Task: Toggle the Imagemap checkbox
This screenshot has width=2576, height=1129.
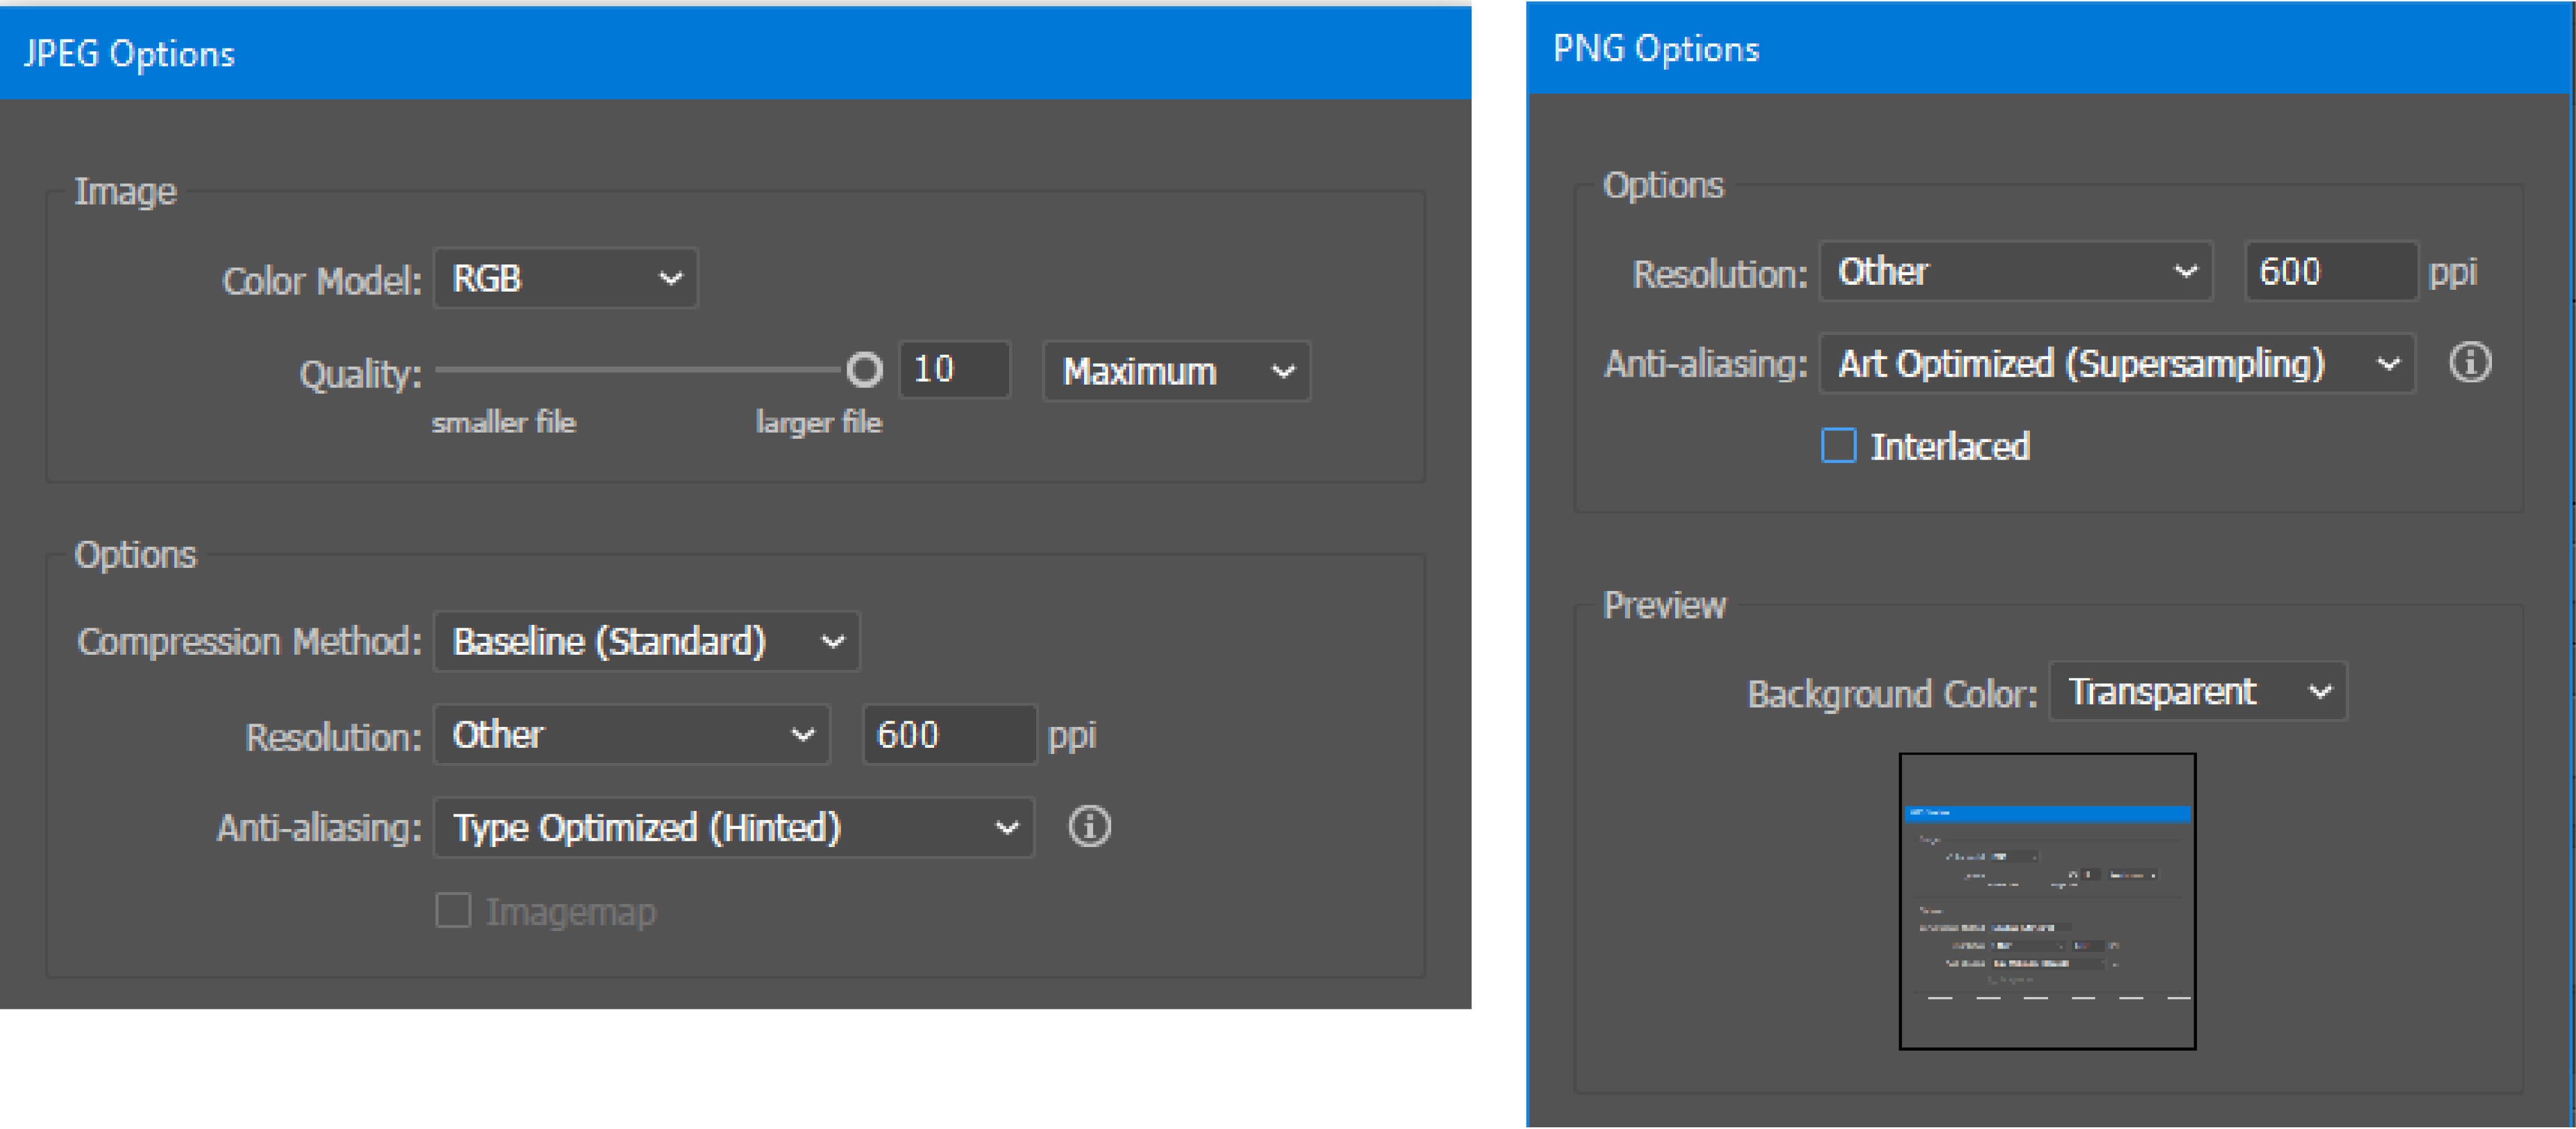Action: [x=453, y=911]
